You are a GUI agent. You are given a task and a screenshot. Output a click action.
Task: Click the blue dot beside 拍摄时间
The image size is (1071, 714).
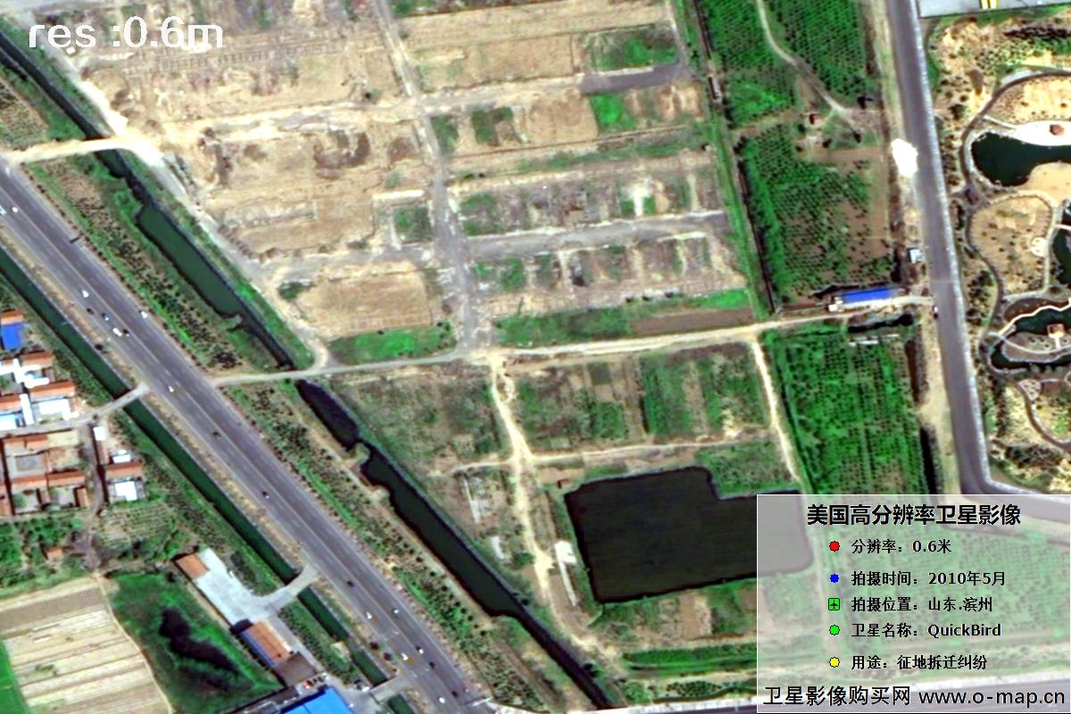pyautogui.click(x=834, y=577)
